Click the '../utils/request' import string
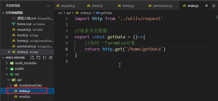Screen dimensions: 218x101 pyautogui.click(x=140, y=19)
